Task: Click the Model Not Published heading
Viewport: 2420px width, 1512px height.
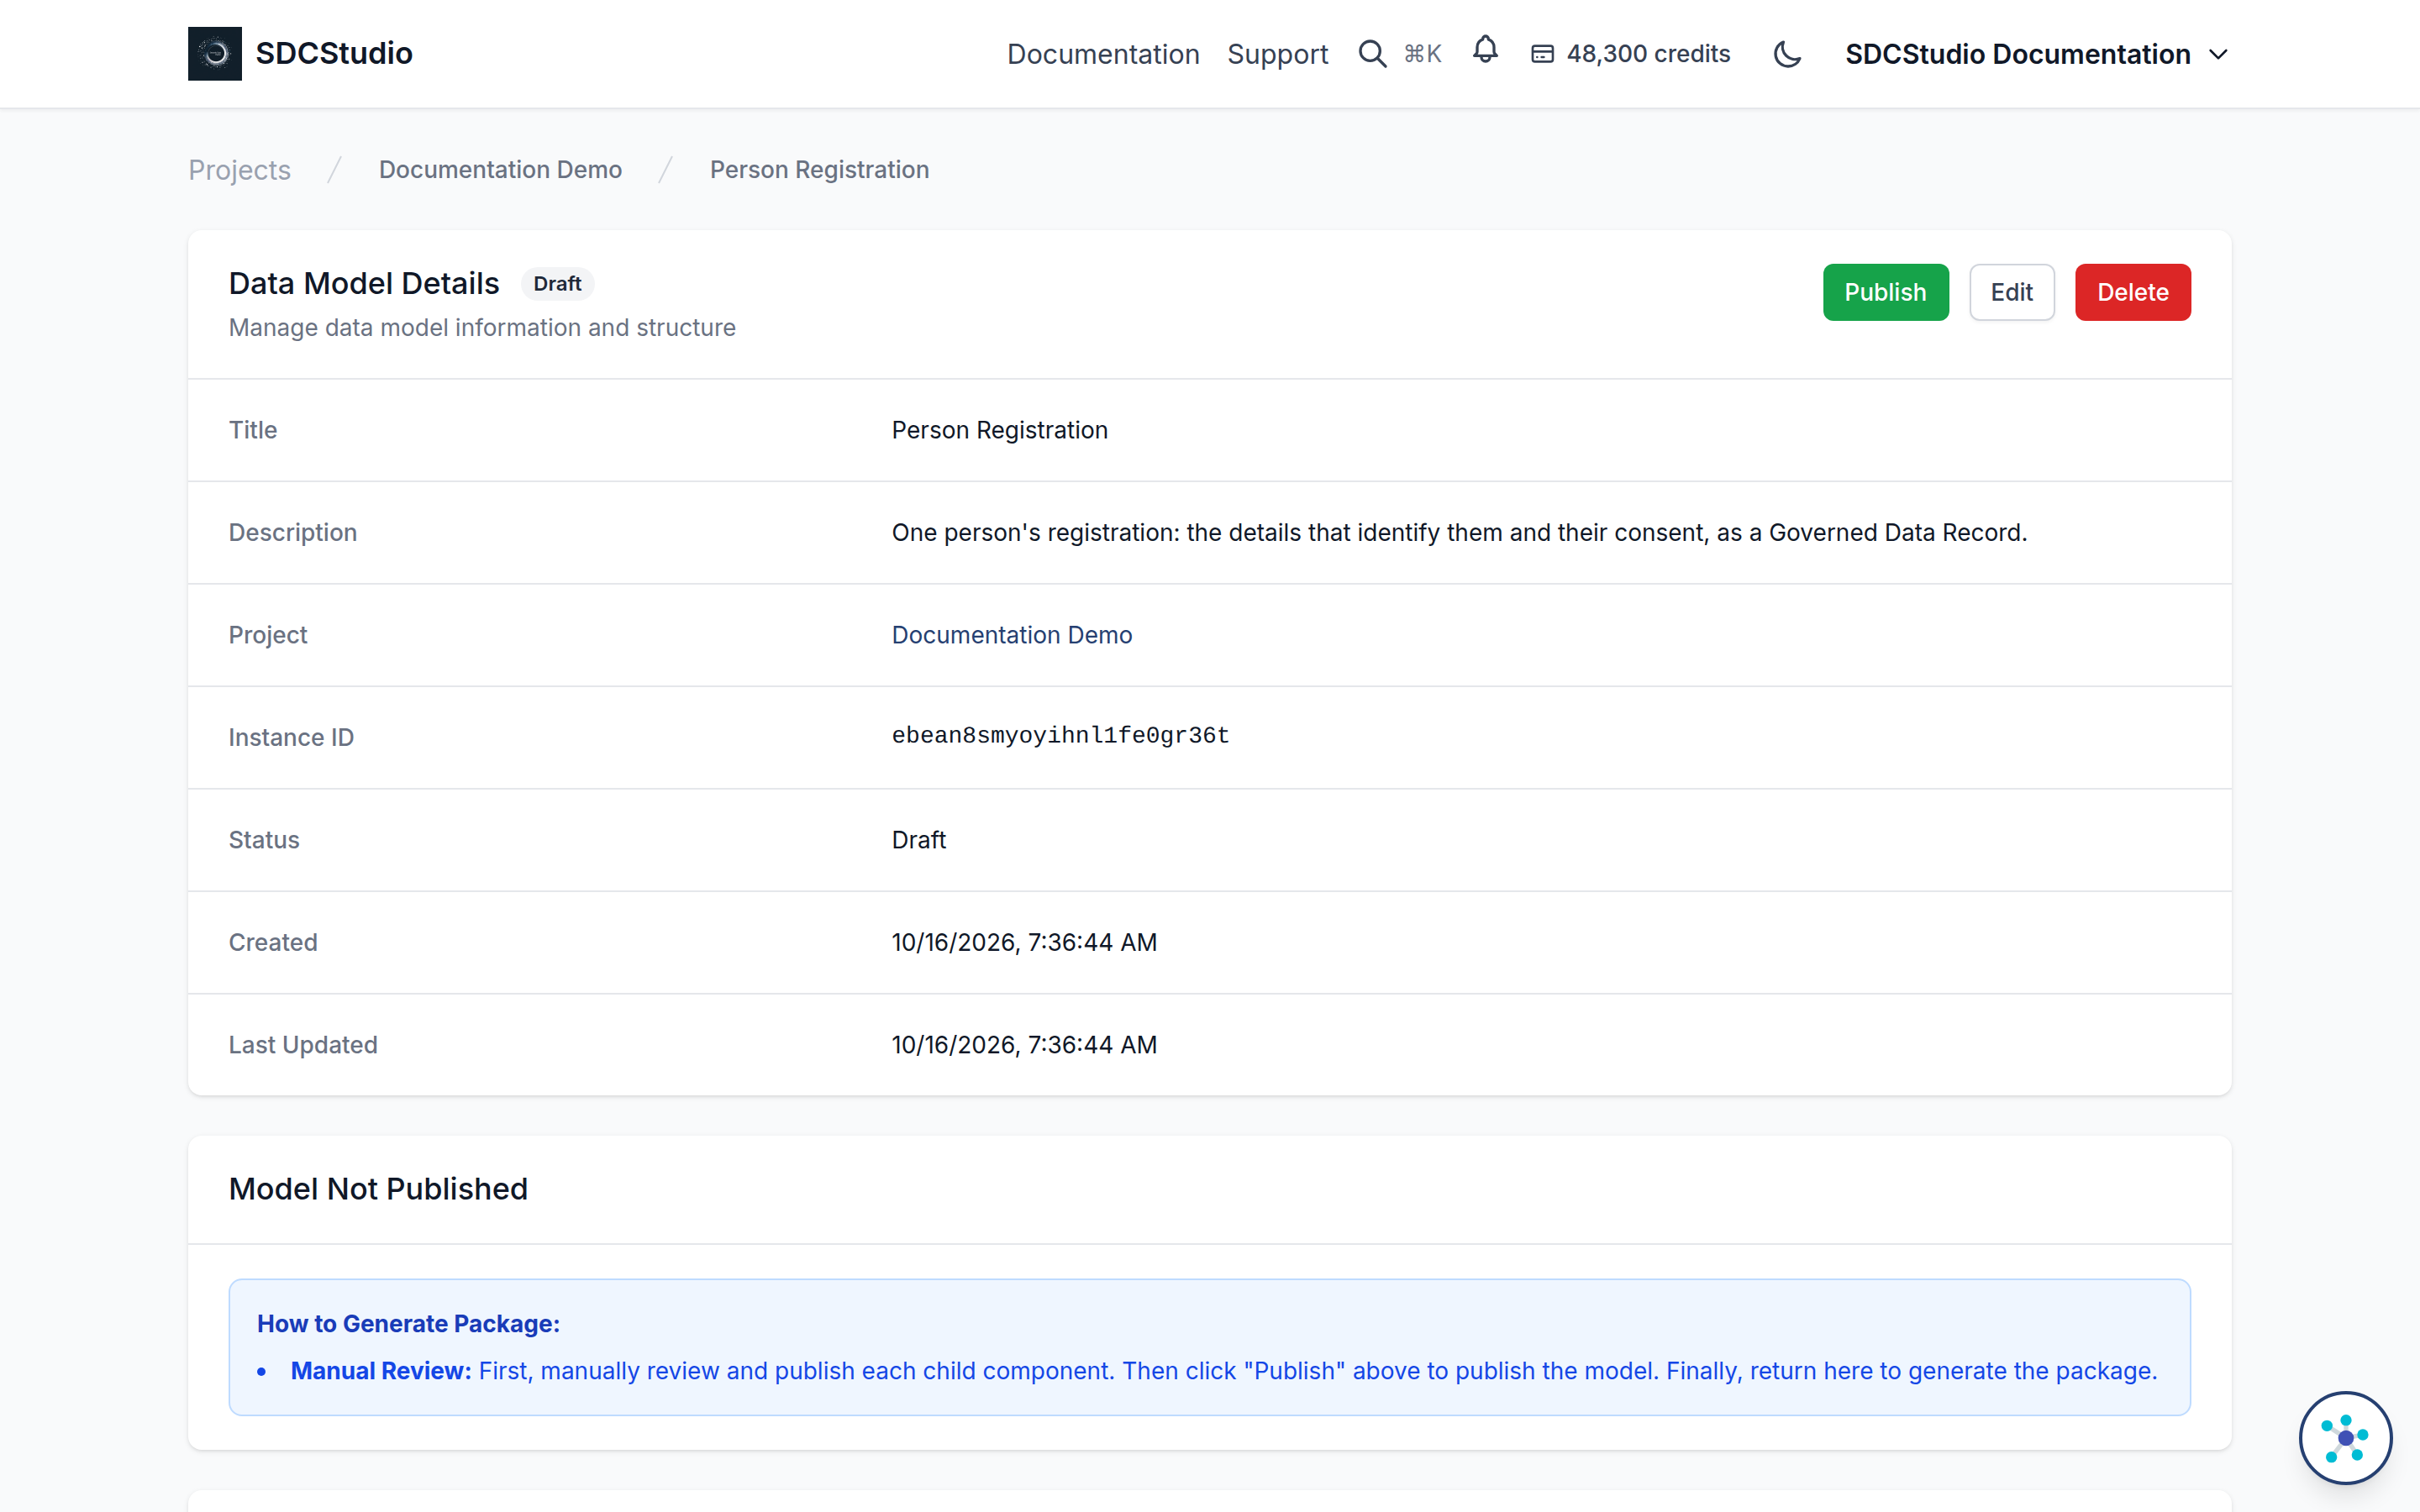Action: (378, 1189)
